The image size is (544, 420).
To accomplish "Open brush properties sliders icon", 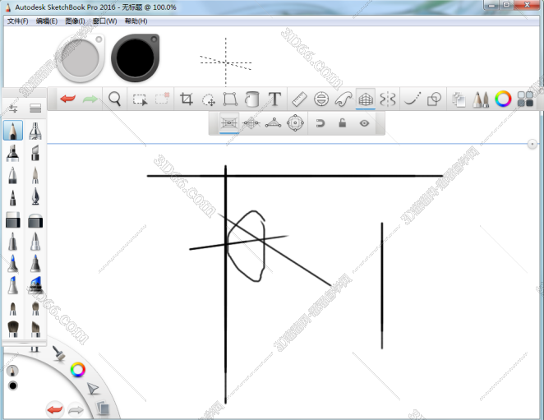I will tap(13, 108).
